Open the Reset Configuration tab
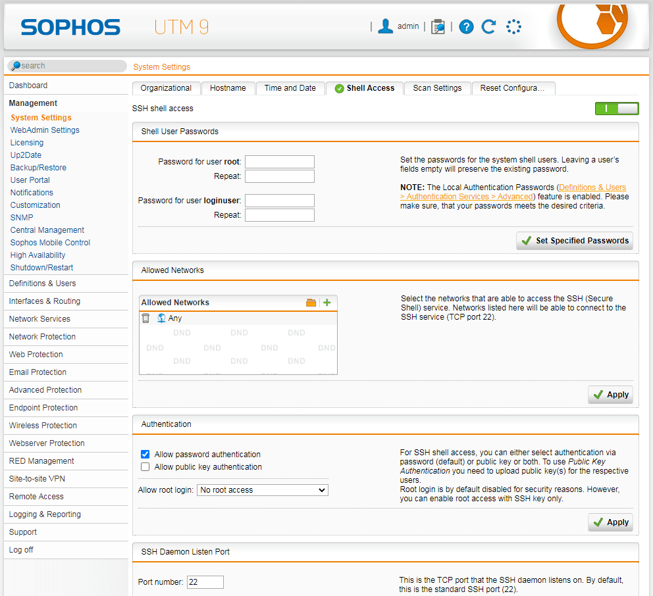Image resolution: width=653 pixels, height=596 pixels. (513, 88)
